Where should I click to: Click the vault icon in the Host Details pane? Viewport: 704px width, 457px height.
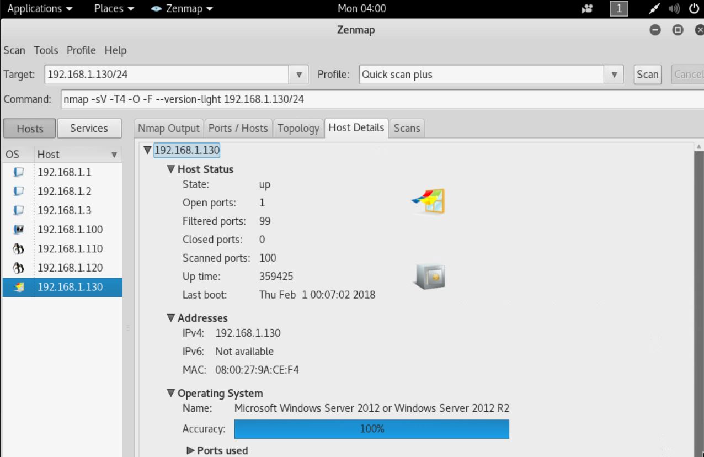pyautogui.click(x=428, y=277)
